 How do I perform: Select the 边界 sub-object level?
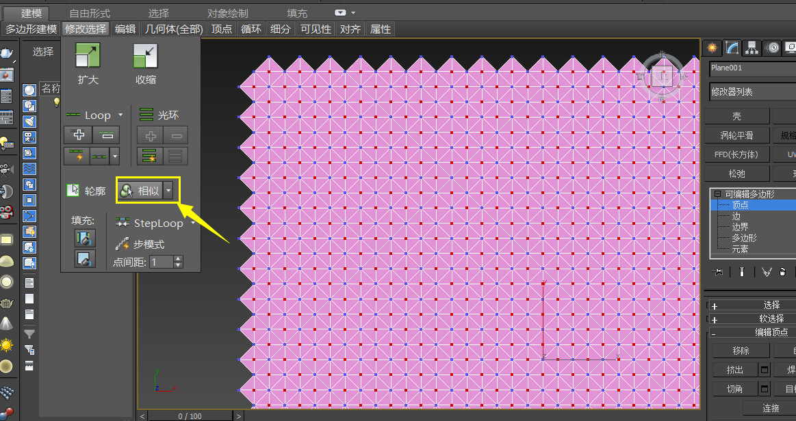pyautogui.click(x=740, y=227)
